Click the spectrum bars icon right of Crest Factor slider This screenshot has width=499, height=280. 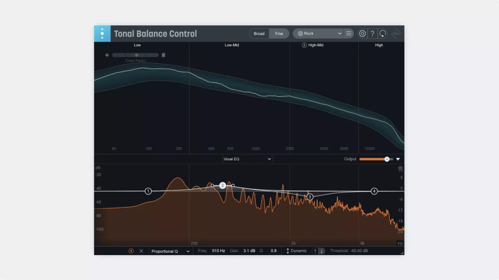pyautogui.click(x=163, y=55)
